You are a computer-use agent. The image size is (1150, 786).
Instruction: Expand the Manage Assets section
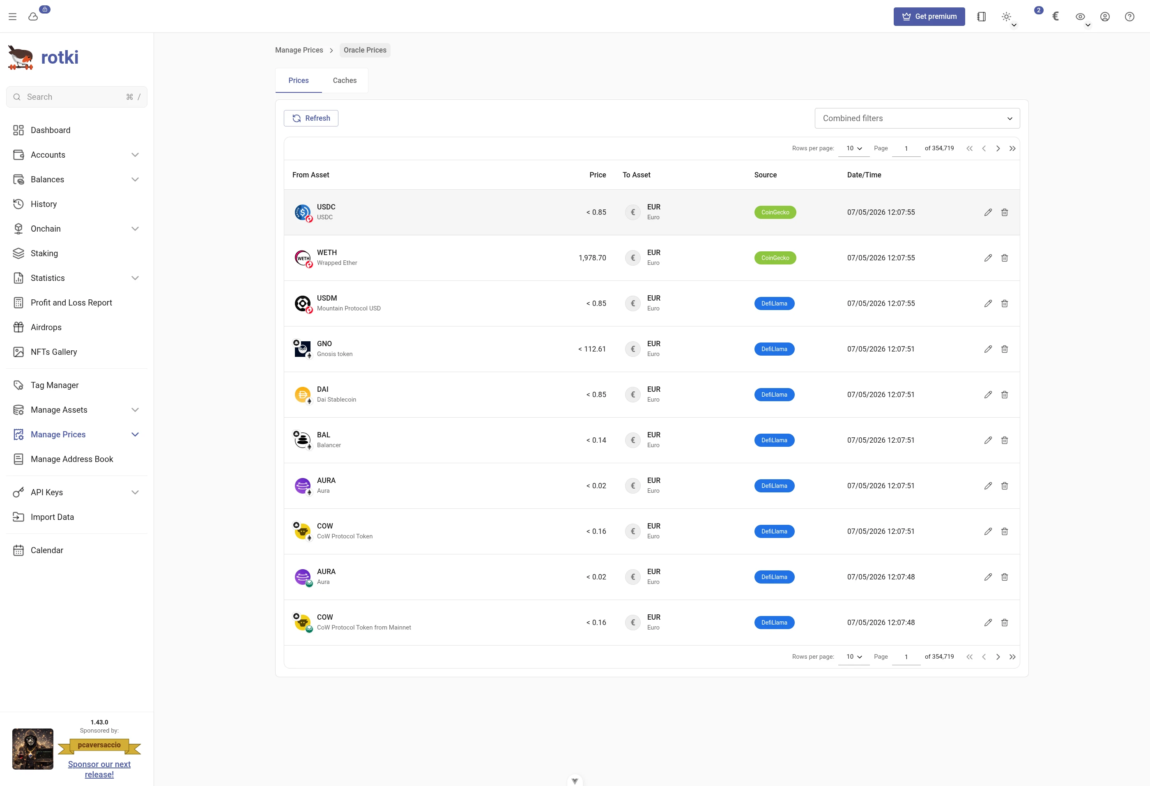coord(77,410)
